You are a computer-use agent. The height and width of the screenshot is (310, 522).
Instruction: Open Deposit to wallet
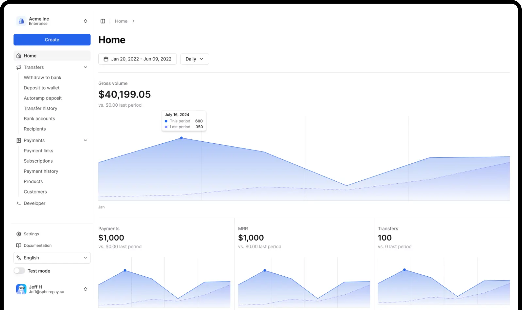41,88
